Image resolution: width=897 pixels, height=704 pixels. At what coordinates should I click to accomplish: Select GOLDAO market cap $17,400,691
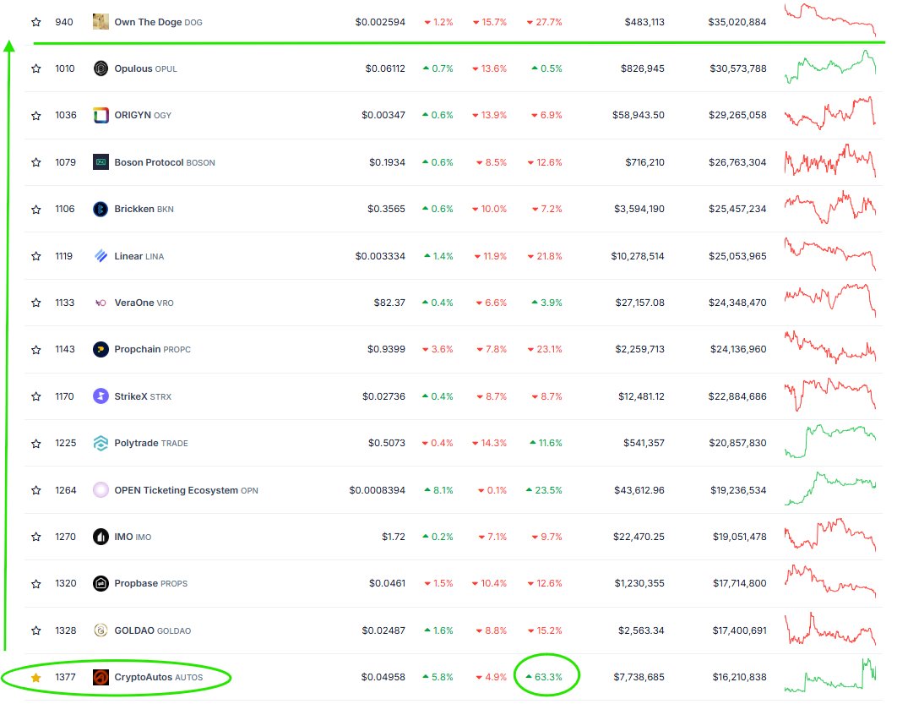pyautogui.click(x=739, y=630)
